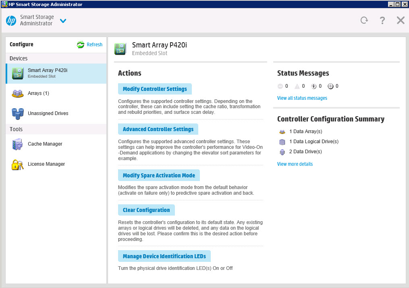Open help with the question mark icon

pos(382,20)
